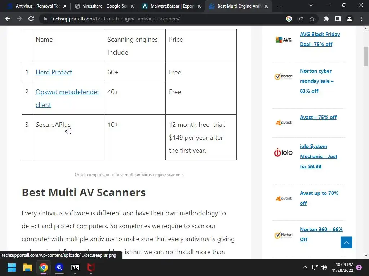Click the address bar URL
369x276 pixels.
coord(115,19)
